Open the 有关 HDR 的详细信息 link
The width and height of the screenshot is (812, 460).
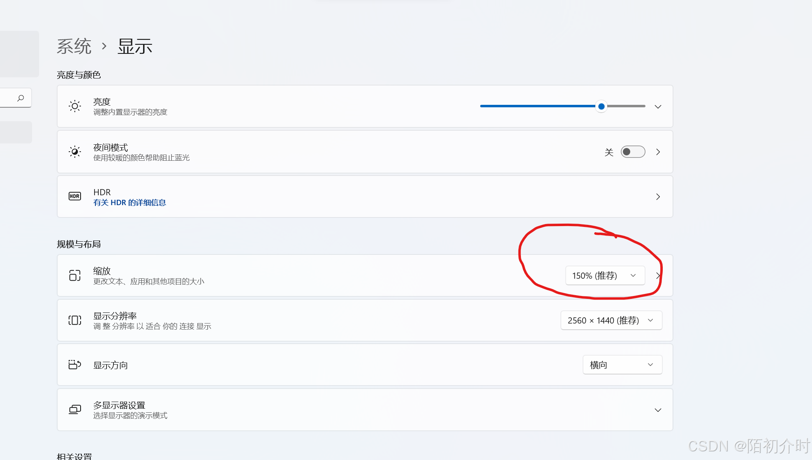[130, 203]
